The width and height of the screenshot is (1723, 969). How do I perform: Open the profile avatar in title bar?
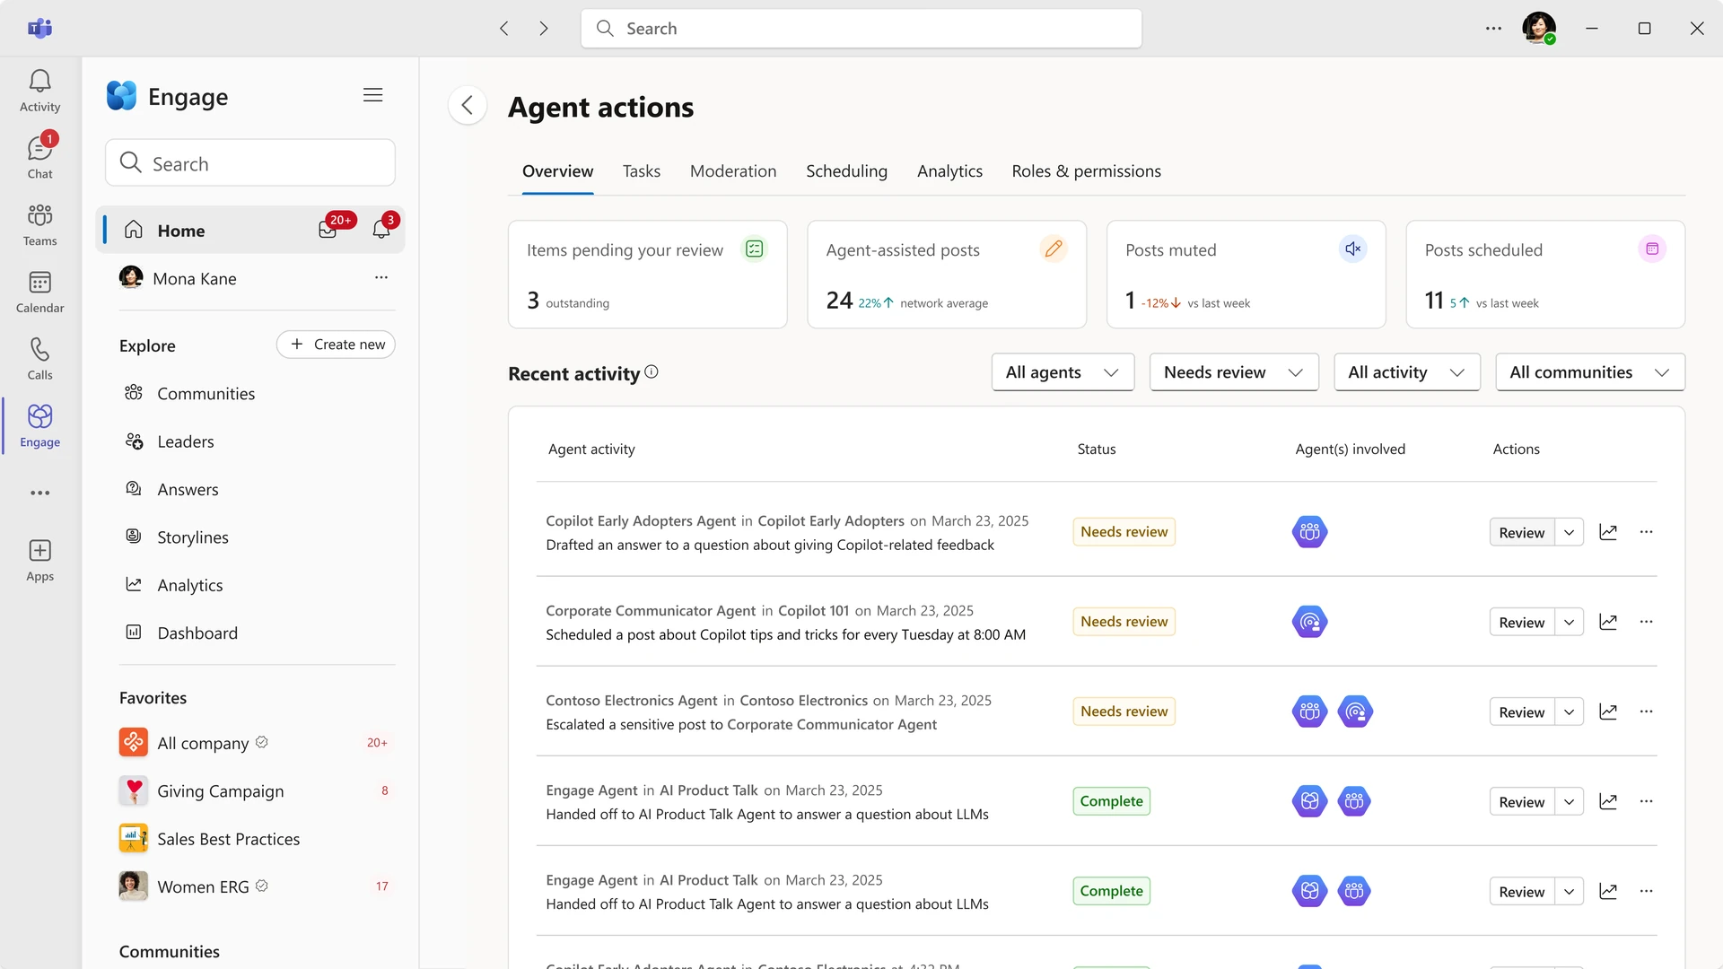tap(1539, 29)
